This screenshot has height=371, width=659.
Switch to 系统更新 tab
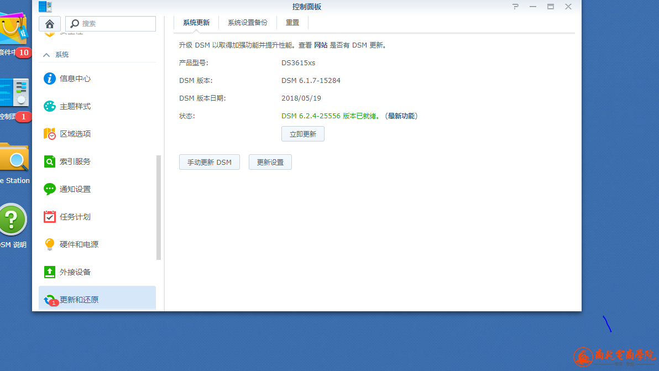(196, 23)
